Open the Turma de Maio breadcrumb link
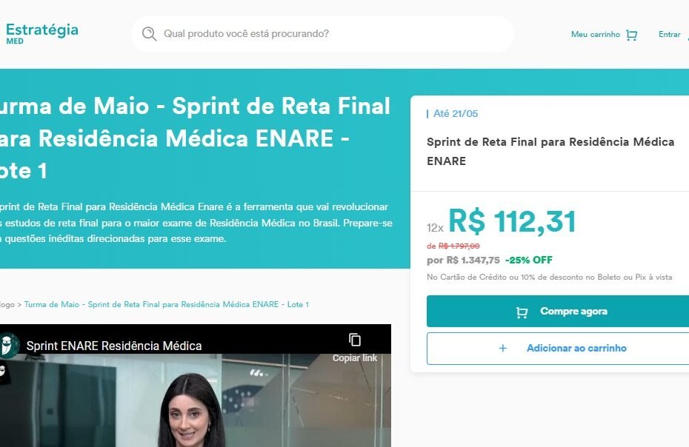This screenshot has height=447, width=689. (167, 304)
